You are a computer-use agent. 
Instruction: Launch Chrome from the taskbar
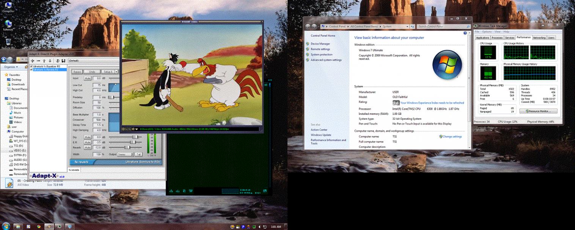tap(38, 226)
